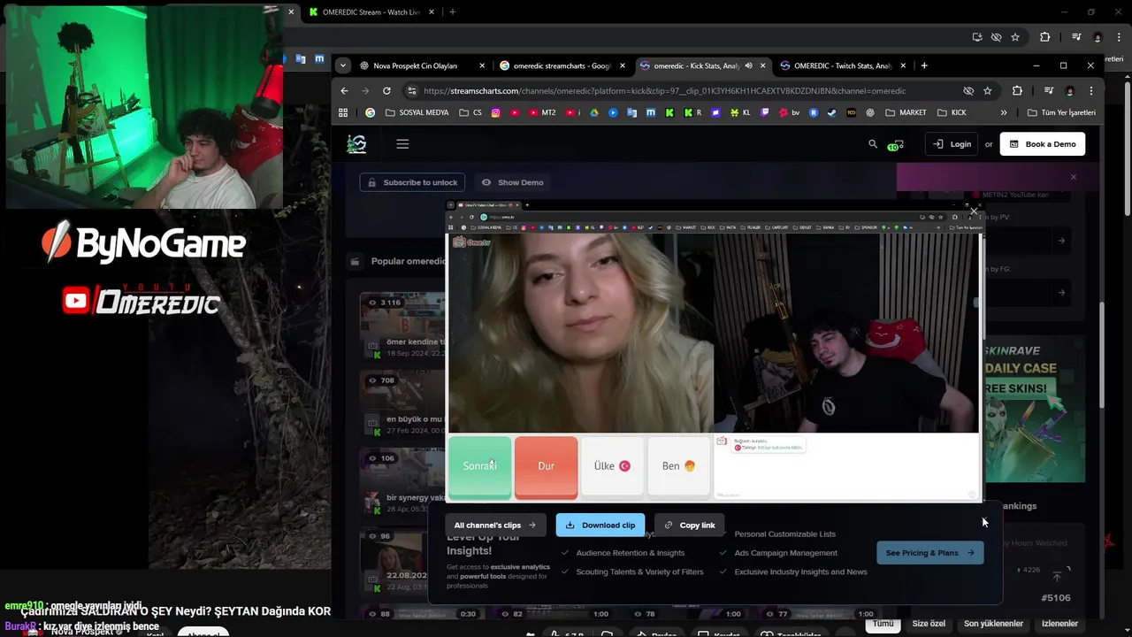Open Streams Charts hamburger menu
This screenshot has height=637, width=1132.
tap(402, 144)
